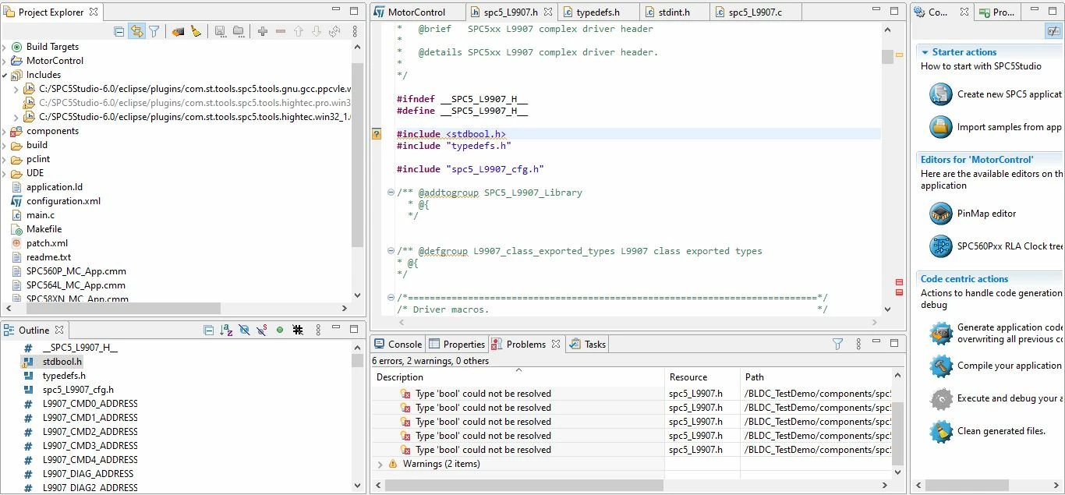Click the plus add icon in Project Explorer

tap(263, 31)
